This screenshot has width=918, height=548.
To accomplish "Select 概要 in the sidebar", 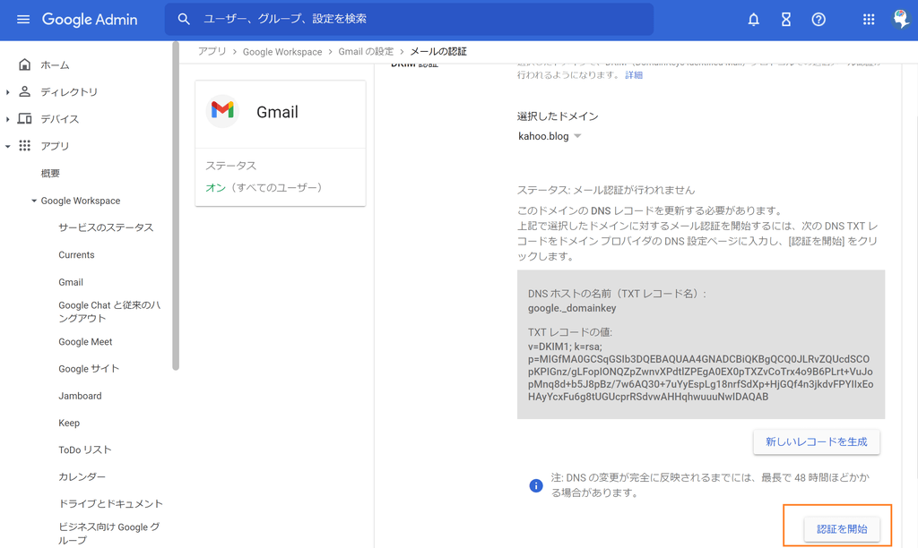I will click(x=50, y=173).
